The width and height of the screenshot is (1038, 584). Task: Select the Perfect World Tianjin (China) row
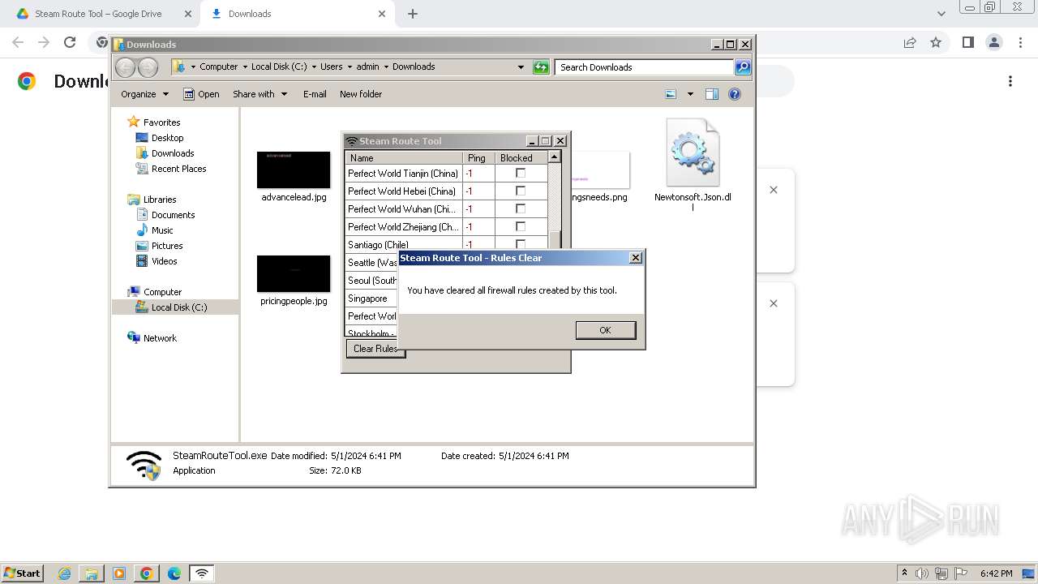[447, 173]
